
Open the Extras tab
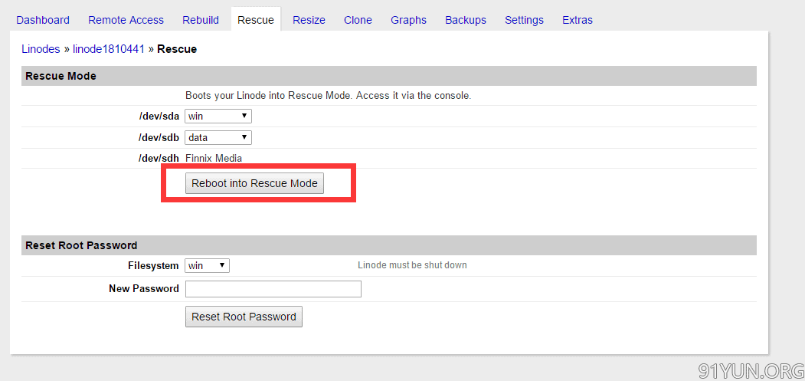578,20
